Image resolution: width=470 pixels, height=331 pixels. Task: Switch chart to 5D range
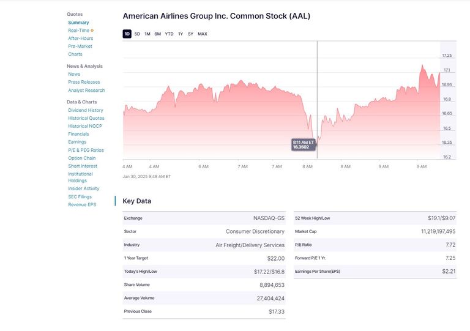(x=137, y=34)
